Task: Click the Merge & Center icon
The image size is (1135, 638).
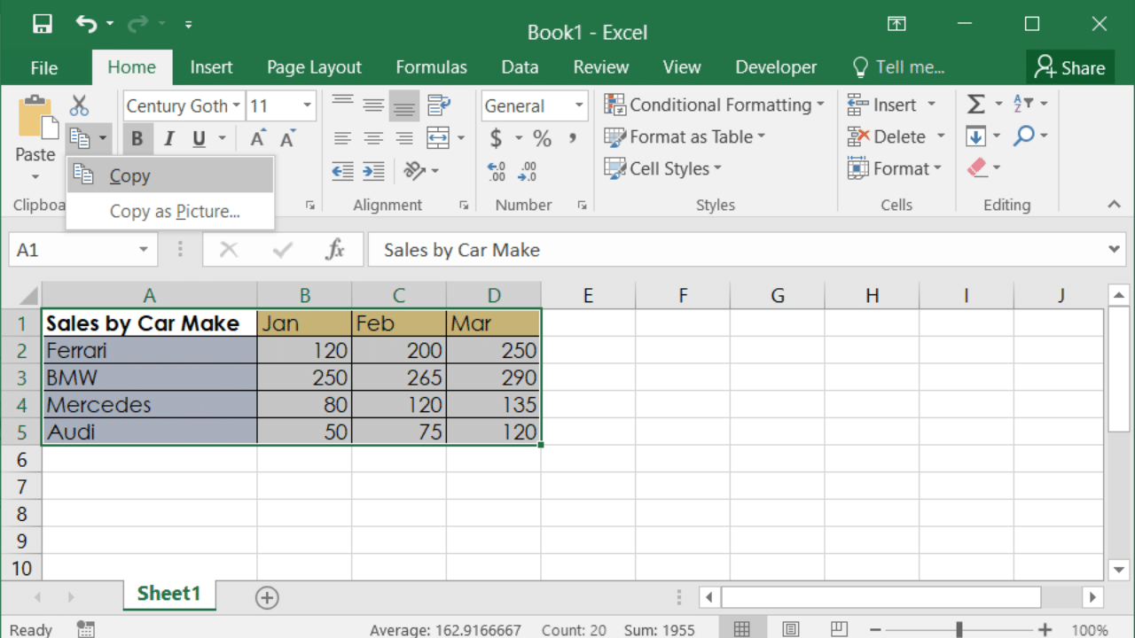Action: 438,137
